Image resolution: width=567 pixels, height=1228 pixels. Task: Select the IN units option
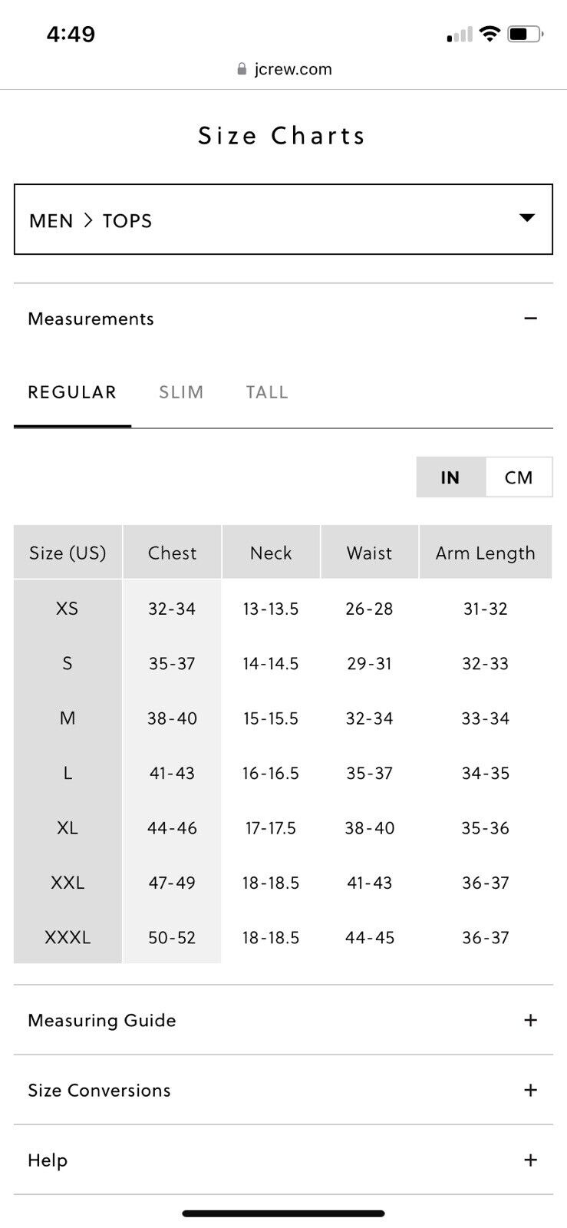[450, 477]
